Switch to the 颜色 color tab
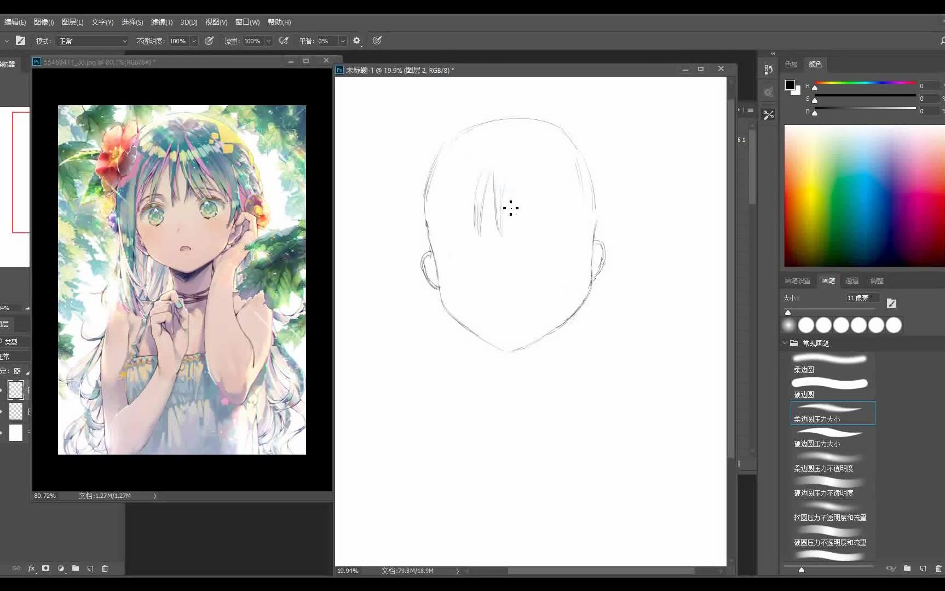The height and width of the screenshot is (591, 945). point(815,64)
